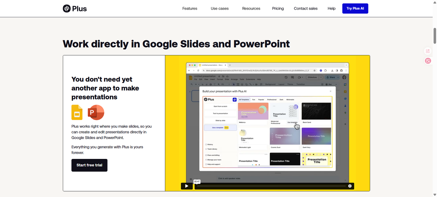Click Slide by slide option
This screenshot has height=197, width=437.
click(220, 121)
